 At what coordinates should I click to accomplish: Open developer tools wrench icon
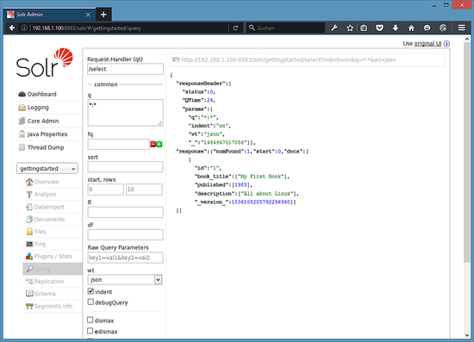334,28
